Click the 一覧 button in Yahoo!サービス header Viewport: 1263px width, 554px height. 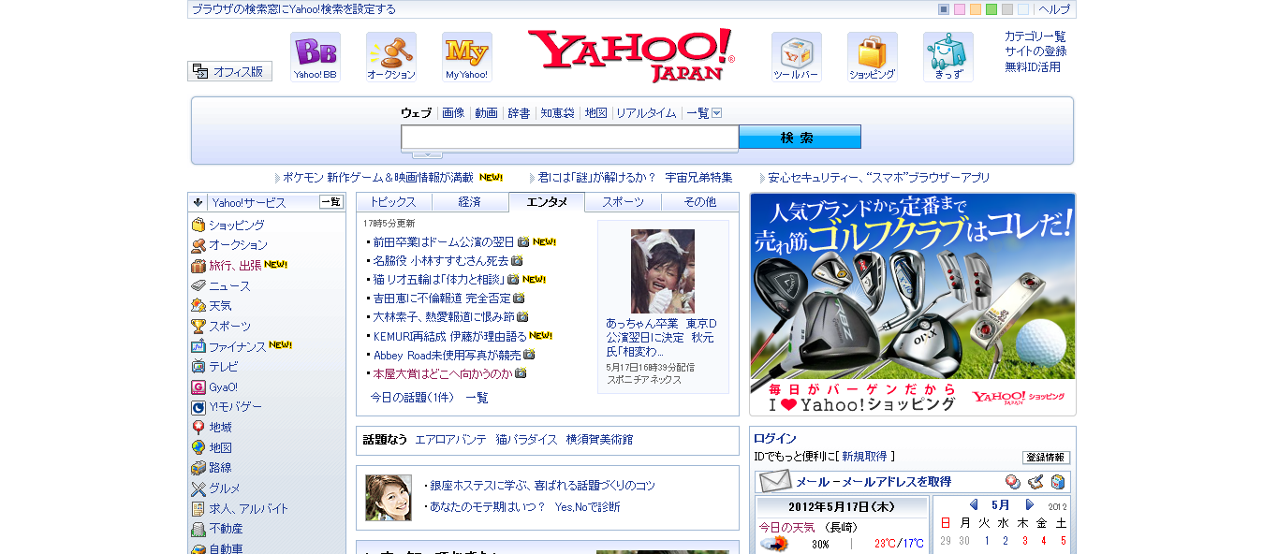(331, 202)
